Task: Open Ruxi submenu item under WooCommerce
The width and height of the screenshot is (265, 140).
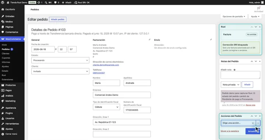Action: (4, 75)
